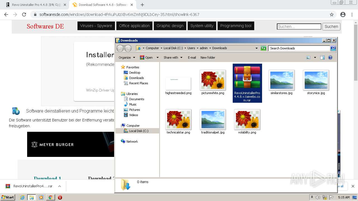Close the Chrome downloads bar
358x201 pixels.
pos(353,186)
